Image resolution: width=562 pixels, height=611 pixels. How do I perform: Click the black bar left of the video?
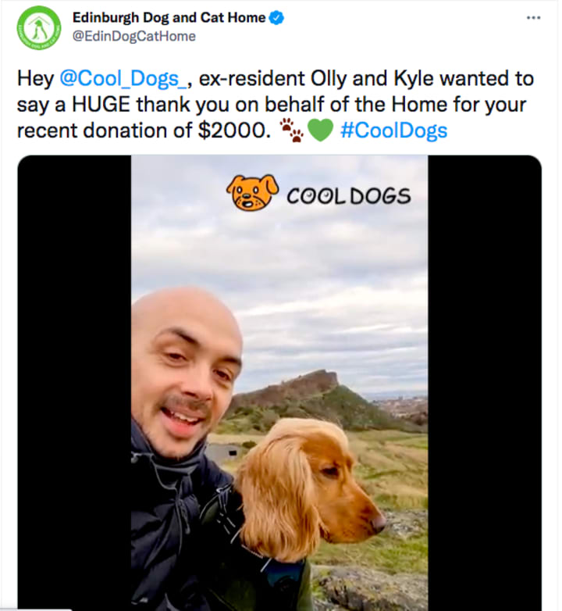[x=74, y=383]
